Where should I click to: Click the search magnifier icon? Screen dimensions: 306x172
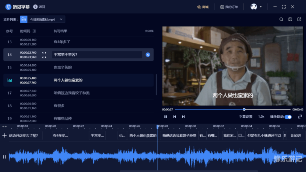281,19
